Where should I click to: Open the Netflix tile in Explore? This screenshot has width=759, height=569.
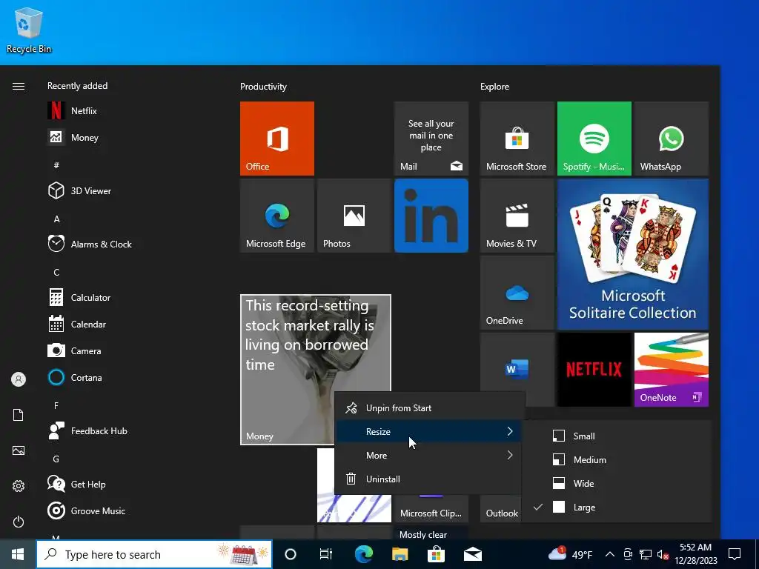(x=594, y=370)
